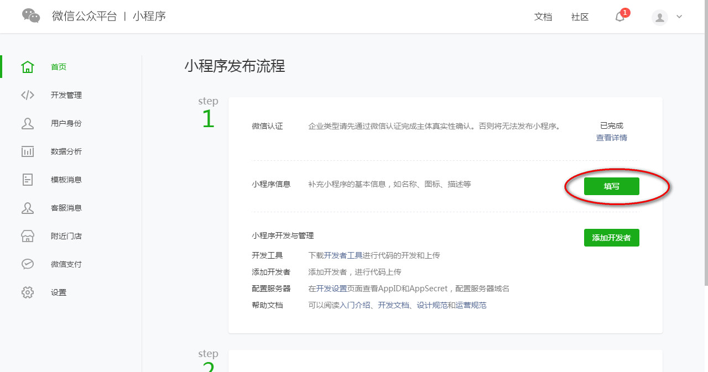Click the 客服消息 customer service icon
Viewport: 708px width, 372px height.
coord(28,208)
